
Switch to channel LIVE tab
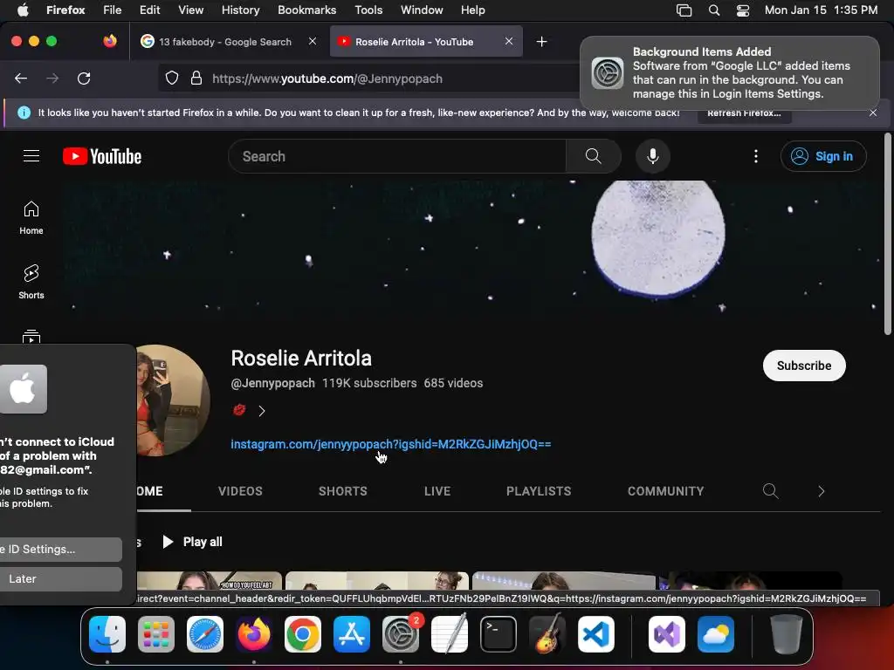click(x=437, y=491)
